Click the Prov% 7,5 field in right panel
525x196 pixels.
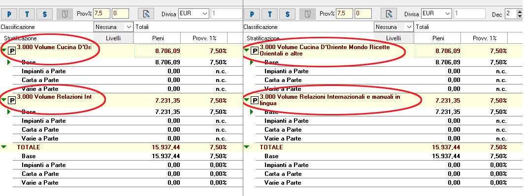point(345,14)
